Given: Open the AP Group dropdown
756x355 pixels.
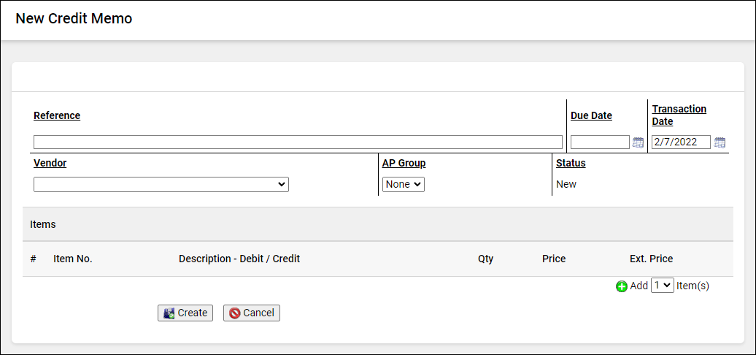Looking at the screenshot, I should point(403,184).
